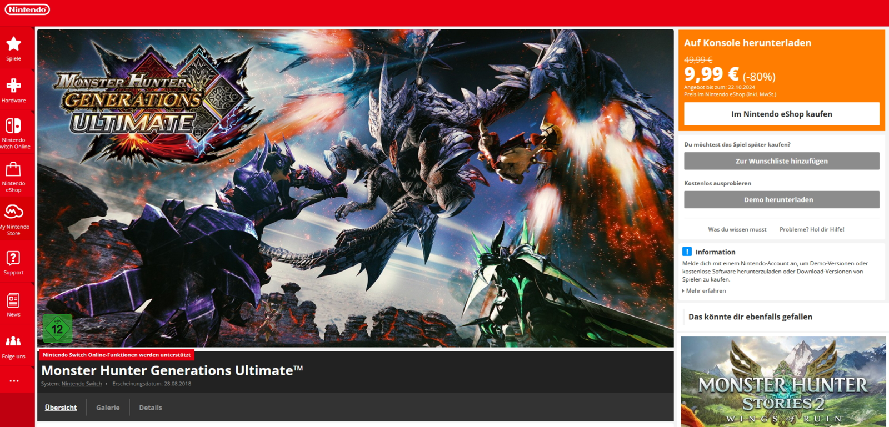Follow the Nintendo Switch system link
889x427 pixels.
click(82, 384)
